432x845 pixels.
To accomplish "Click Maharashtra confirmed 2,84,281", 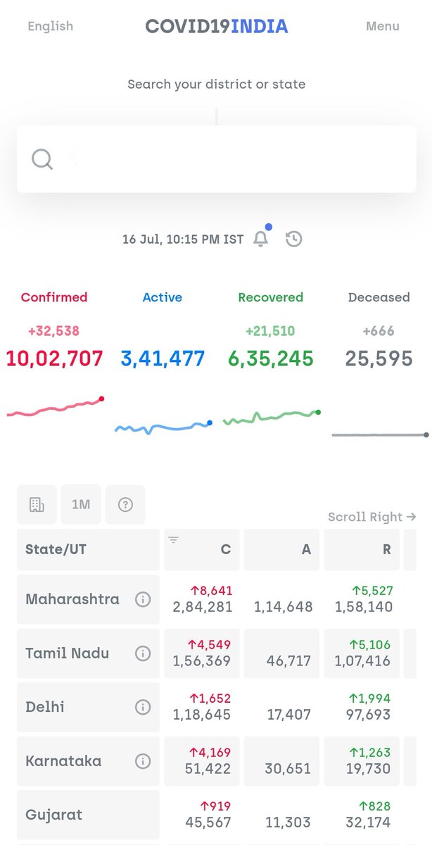I will pos(203,606).
